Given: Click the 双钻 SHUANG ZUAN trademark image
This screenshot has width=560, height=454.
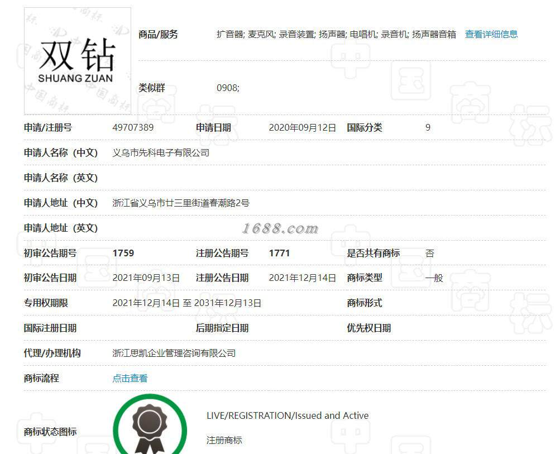Looking at the screenshot, I should pos(78,61).
